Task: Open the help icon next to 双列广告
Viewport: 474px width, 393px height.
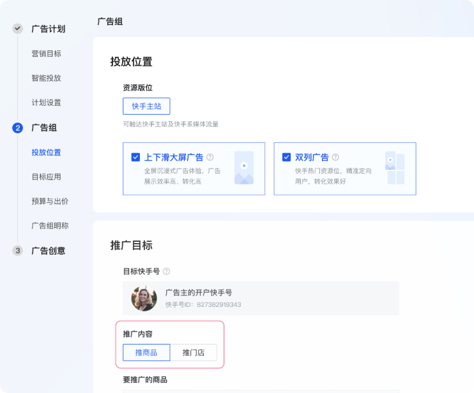Action: coord(335,157)
